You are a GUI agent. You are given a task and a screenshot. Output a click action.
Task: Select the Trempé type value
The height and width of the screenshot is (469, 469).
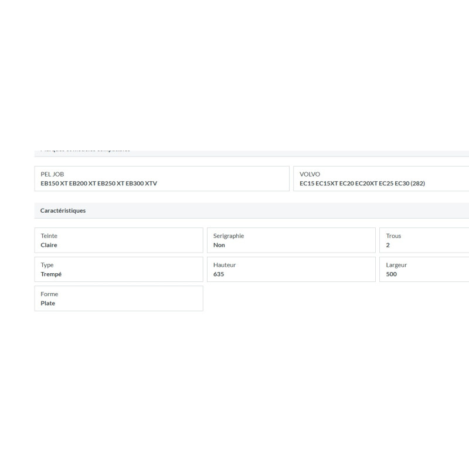[x=51, y=274]
